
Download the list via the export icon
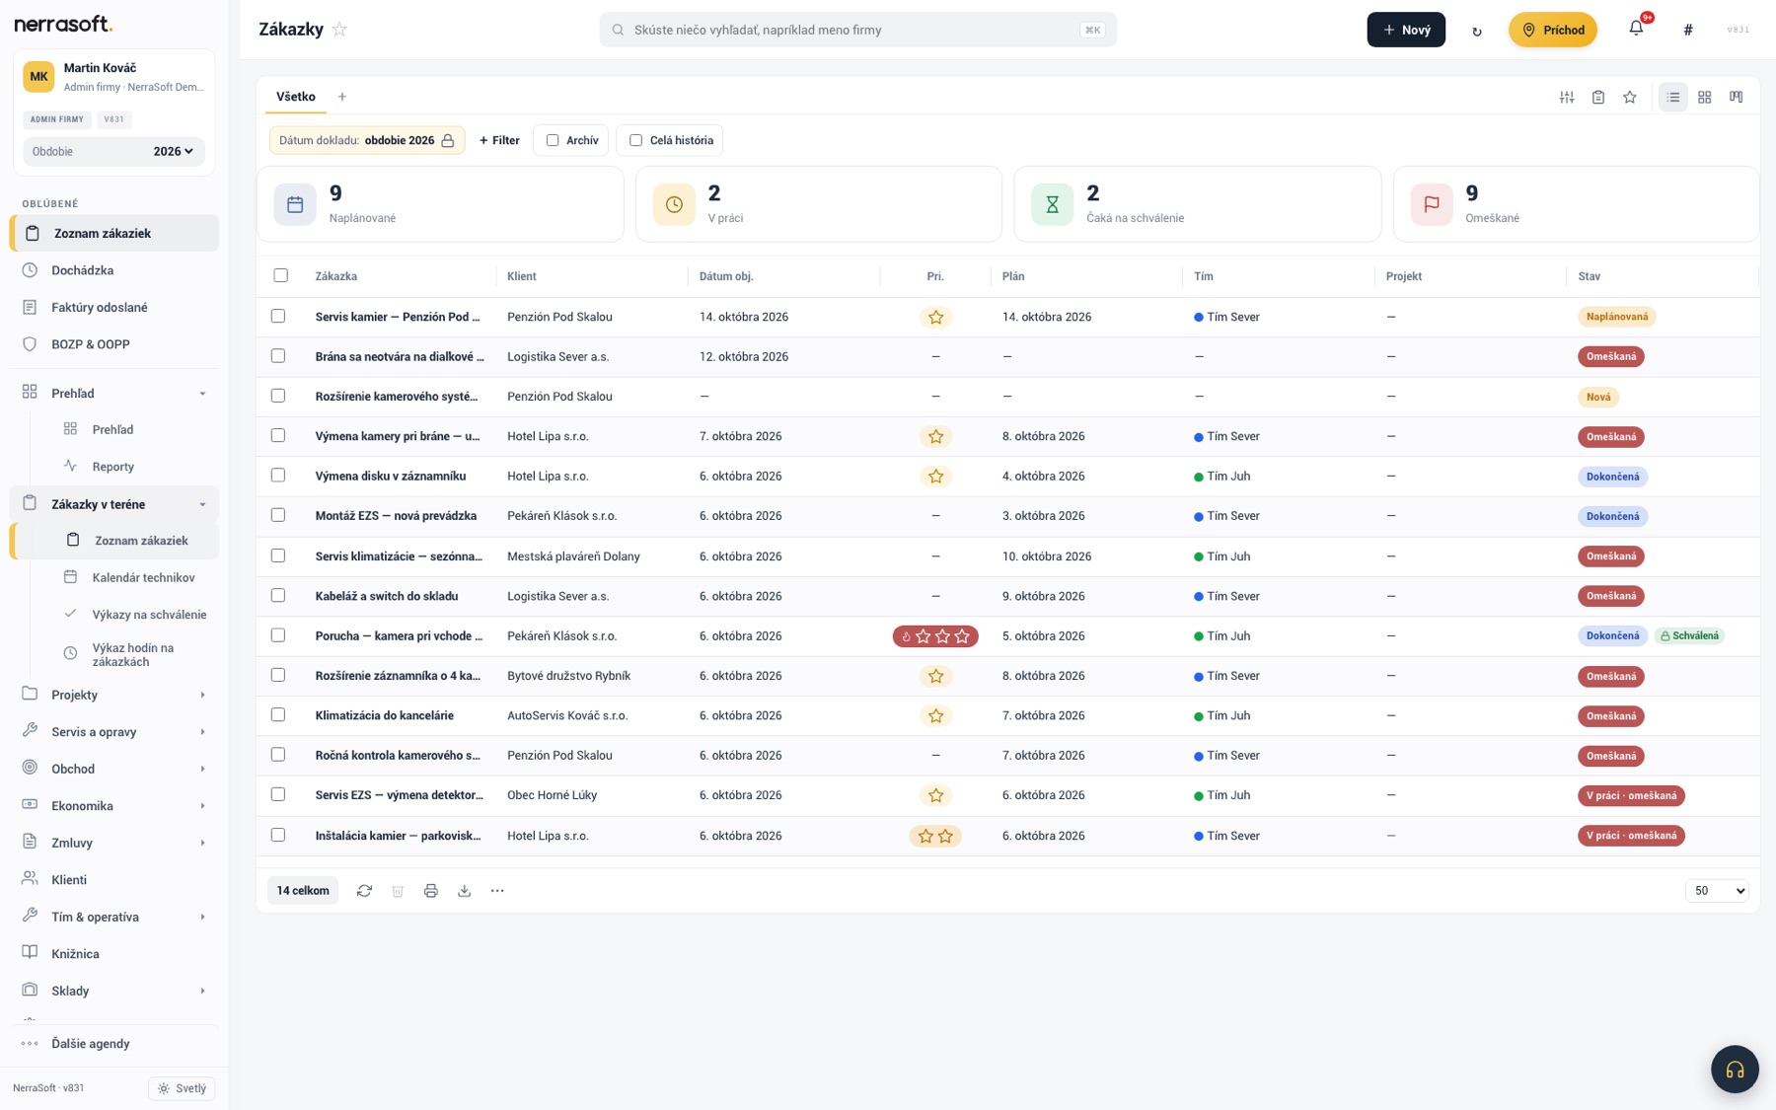(x=464, y=891)
